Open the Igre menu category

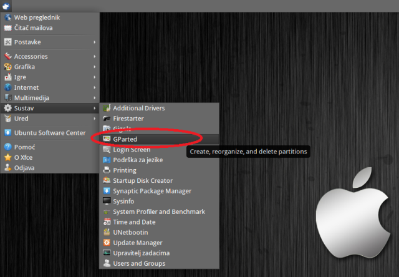pos(21,77)
